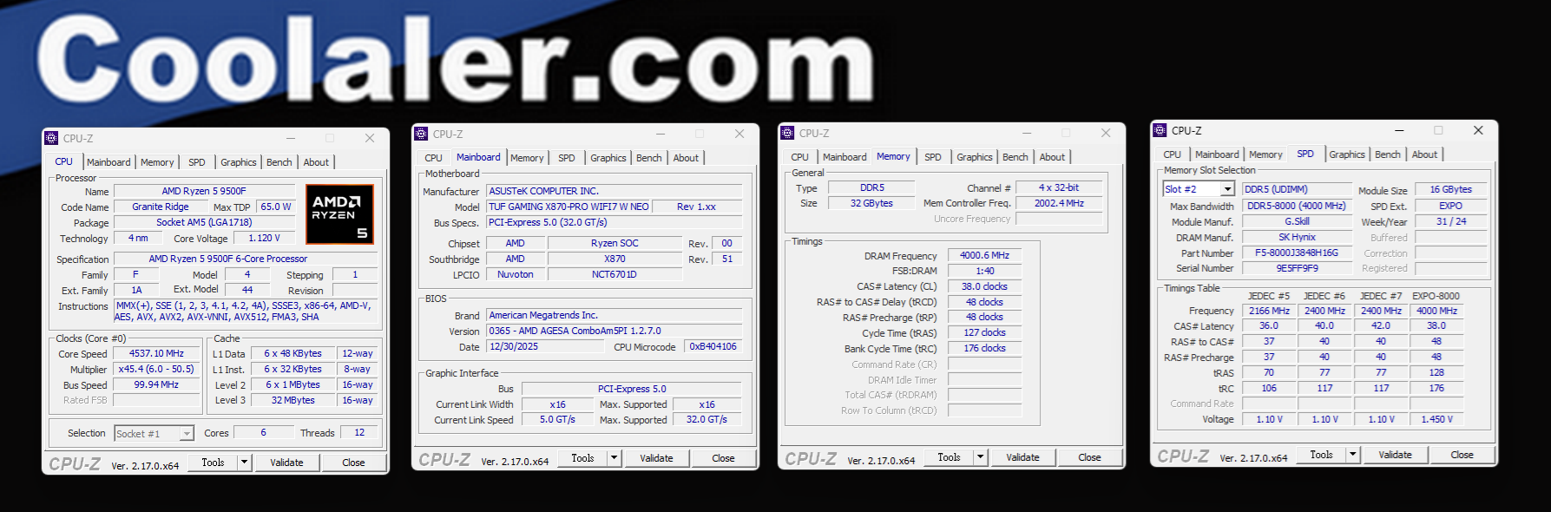Click the AMD Ryzen 5 logo
Image resolution: width=1551 pixels, height=512 pixels.
339,213
